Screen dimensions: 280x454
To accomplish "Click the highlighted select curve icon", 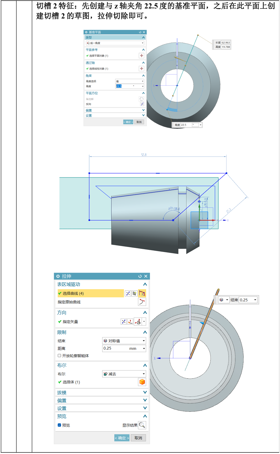I will click(142, 293).
